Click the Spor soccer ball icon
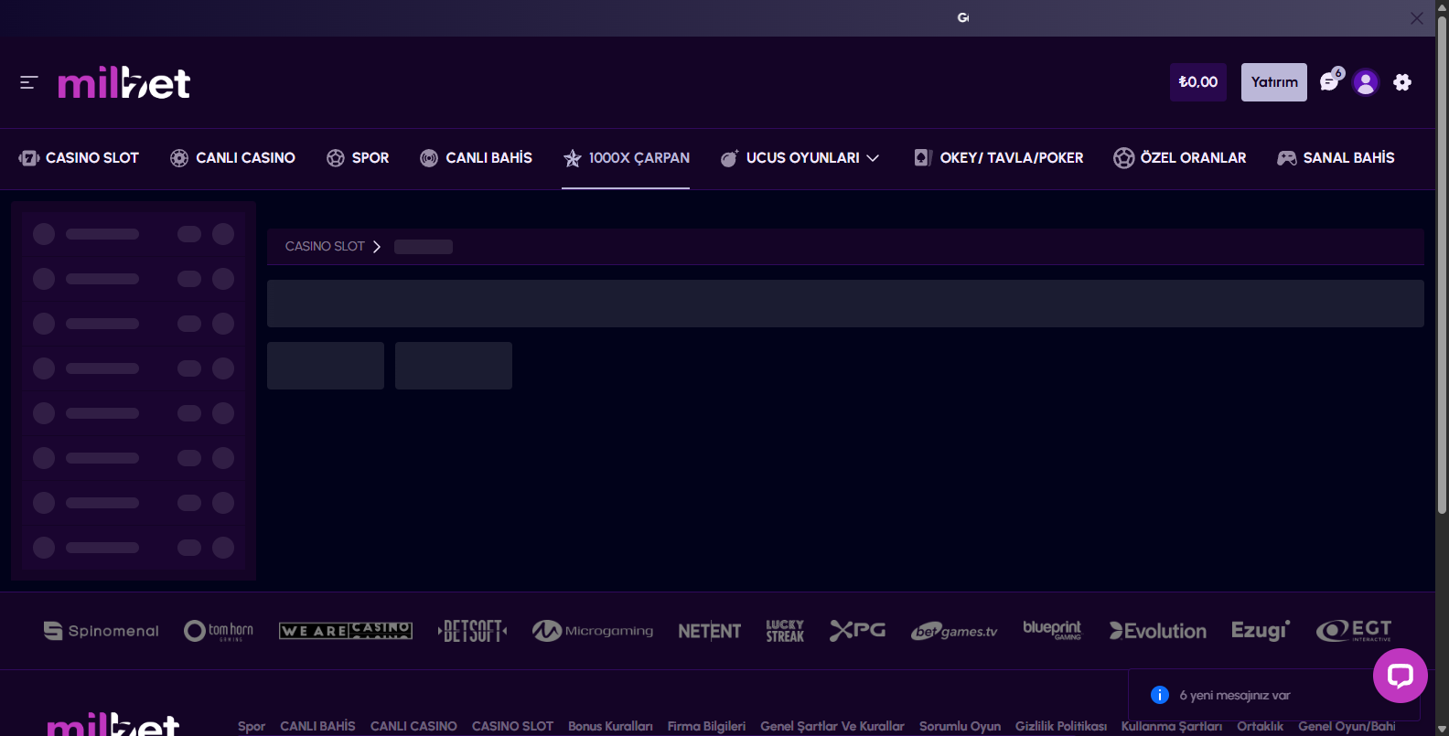 [x=336, y=158]
